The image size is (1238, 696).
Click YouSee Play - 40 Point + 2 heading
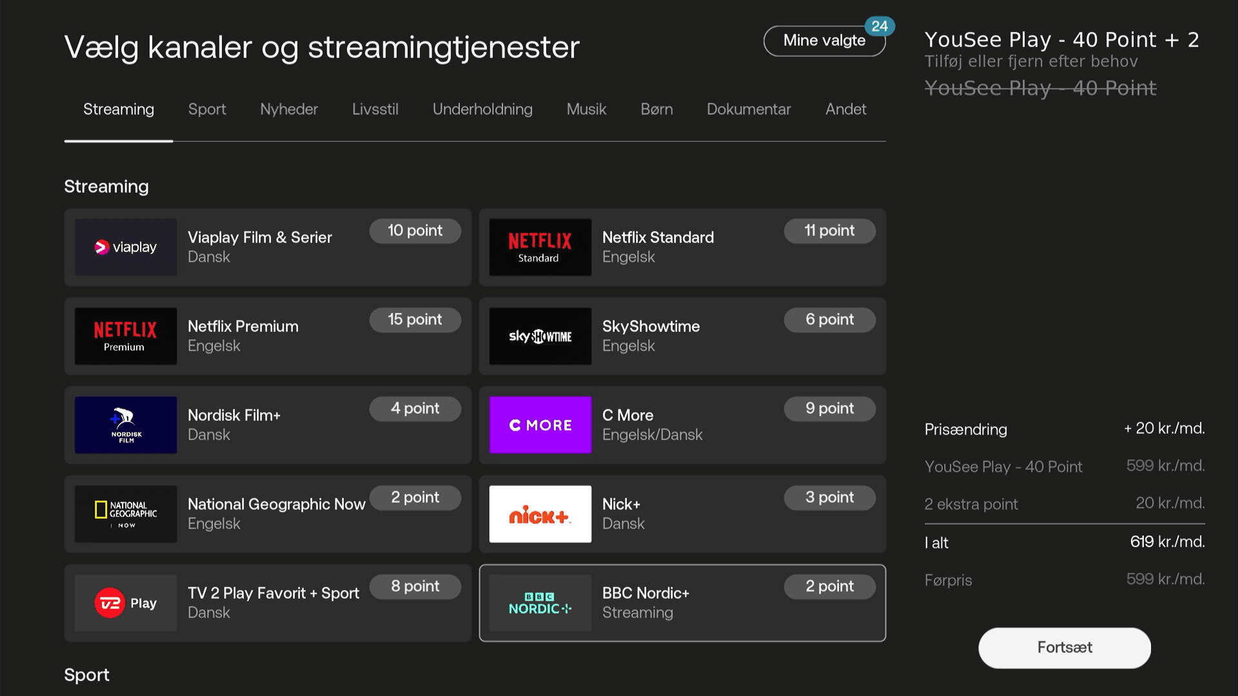coord(1061,39)
